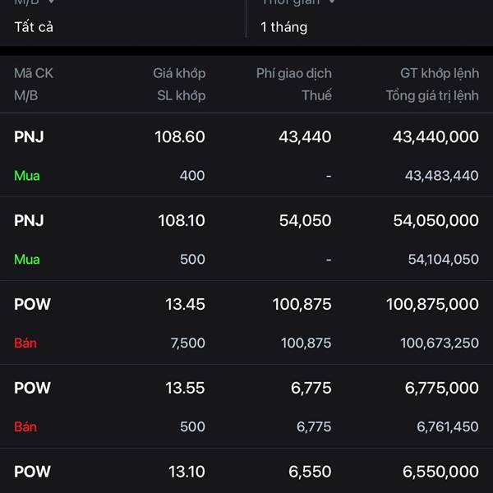Click the GT khớp lệnh column header
This screenshot has height=493, width=493.
tap(439, 73)
